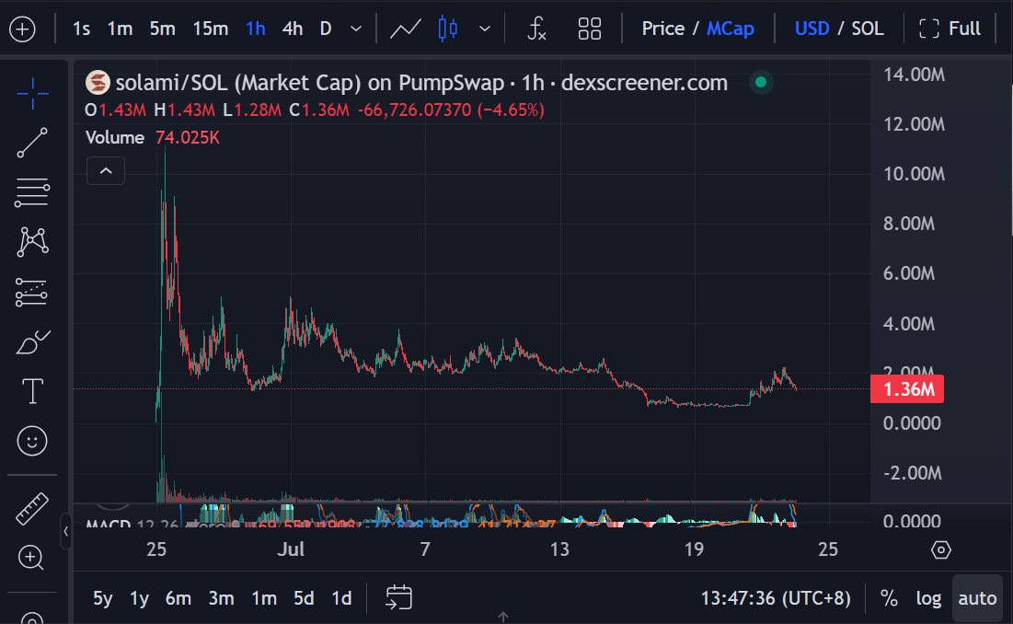
Task: Select the trend line tool
Action: coord(32,143)
